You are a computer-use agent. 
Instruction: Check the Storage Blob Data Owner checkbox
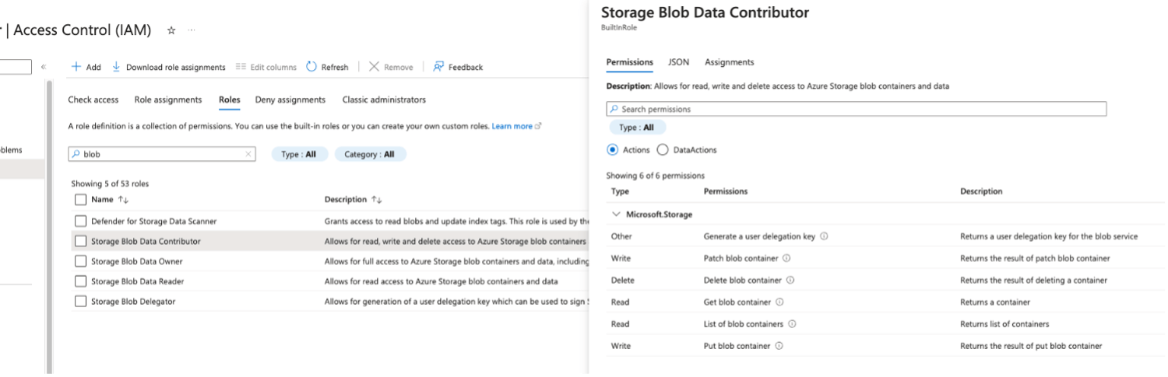click(81, 261)
